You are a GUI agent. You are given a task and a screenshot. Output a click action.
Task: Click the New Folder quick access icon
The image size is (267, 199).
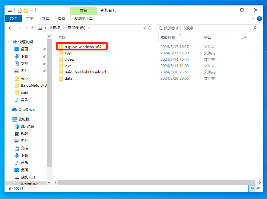26,10
